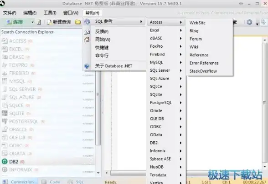Click the FIREBIRD connection icon
Image resolution: width=268 pixels, height=184 pixels.
[5, 73]
